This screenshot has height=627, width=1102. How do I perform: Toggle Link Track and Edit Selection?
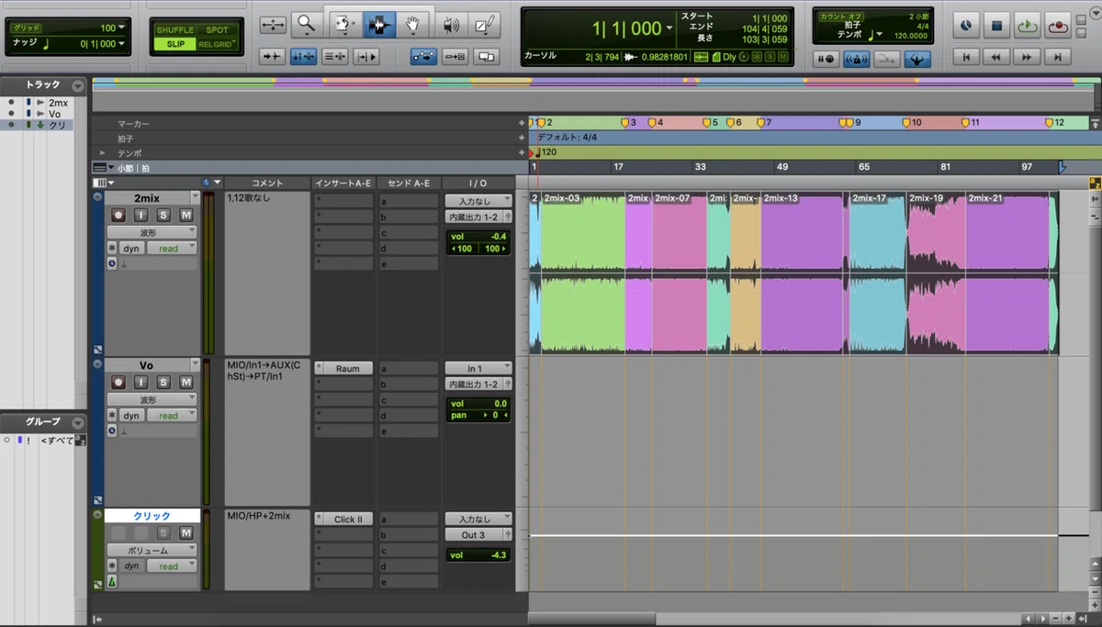click(x=335, y=57)
